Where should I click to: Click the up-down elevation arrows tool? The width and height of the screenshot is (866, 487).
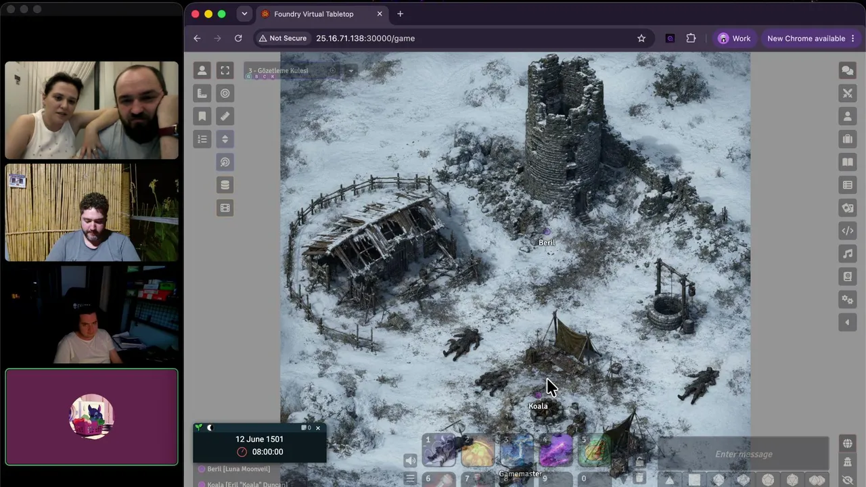[225, 139]
